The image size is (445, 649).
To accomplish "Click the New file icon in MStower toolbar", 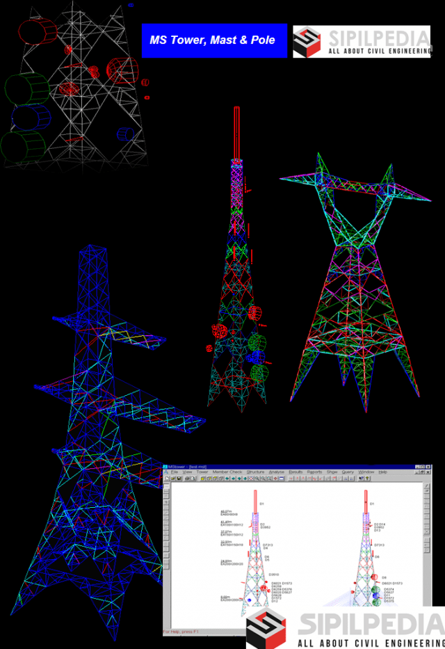I will tap(167, 479).
